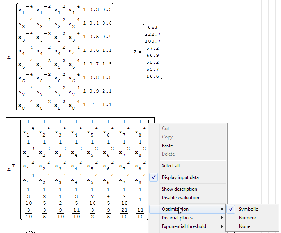Image resolution: width=281 pixels, height=233 pixels.
Task: Set optimization to None
Action: coord(245,226)
